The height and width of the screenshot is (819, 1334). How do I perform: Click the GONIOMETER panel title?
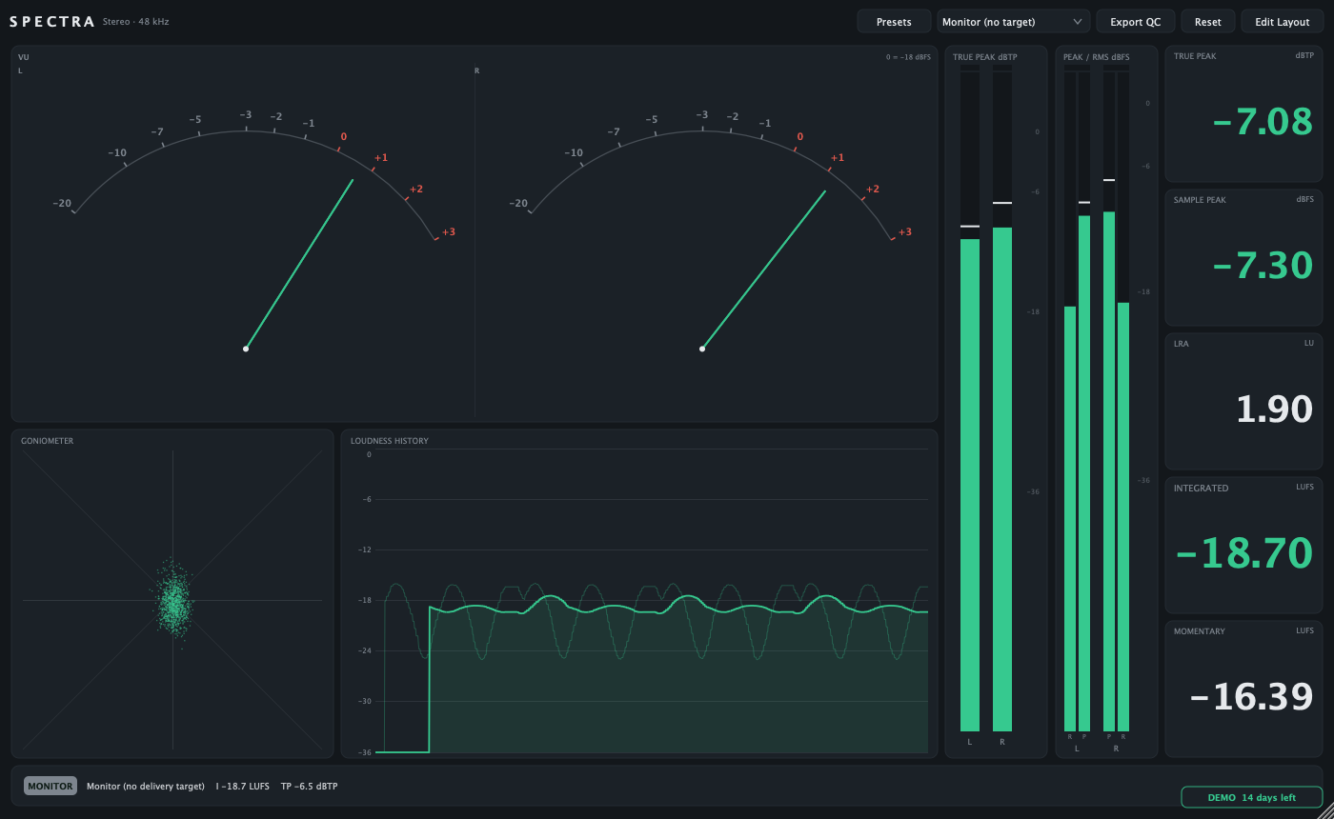point(47,441)
